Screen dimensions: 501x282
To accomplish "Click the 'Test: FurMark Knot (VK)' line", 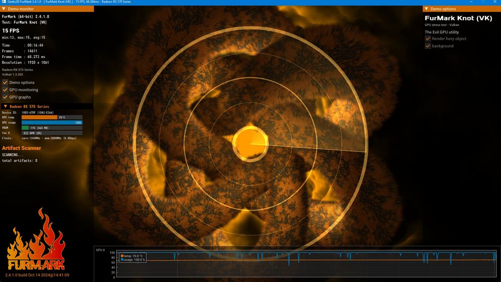I will tap(24, 23).
